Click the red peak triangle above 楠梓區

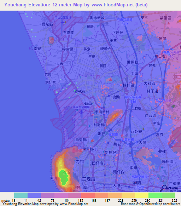tap(110, 79)
